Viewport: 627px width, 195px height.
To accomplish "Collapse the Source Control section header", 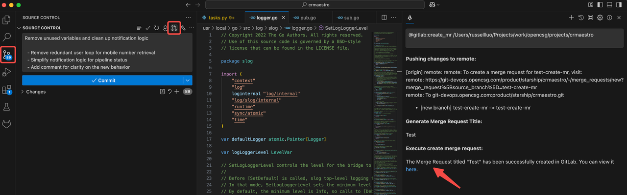I will coord(42,28).
